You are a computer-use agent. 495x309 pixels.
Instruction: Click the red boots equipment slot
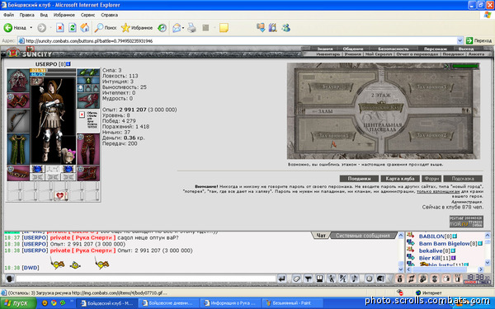(x=88, y=173)
